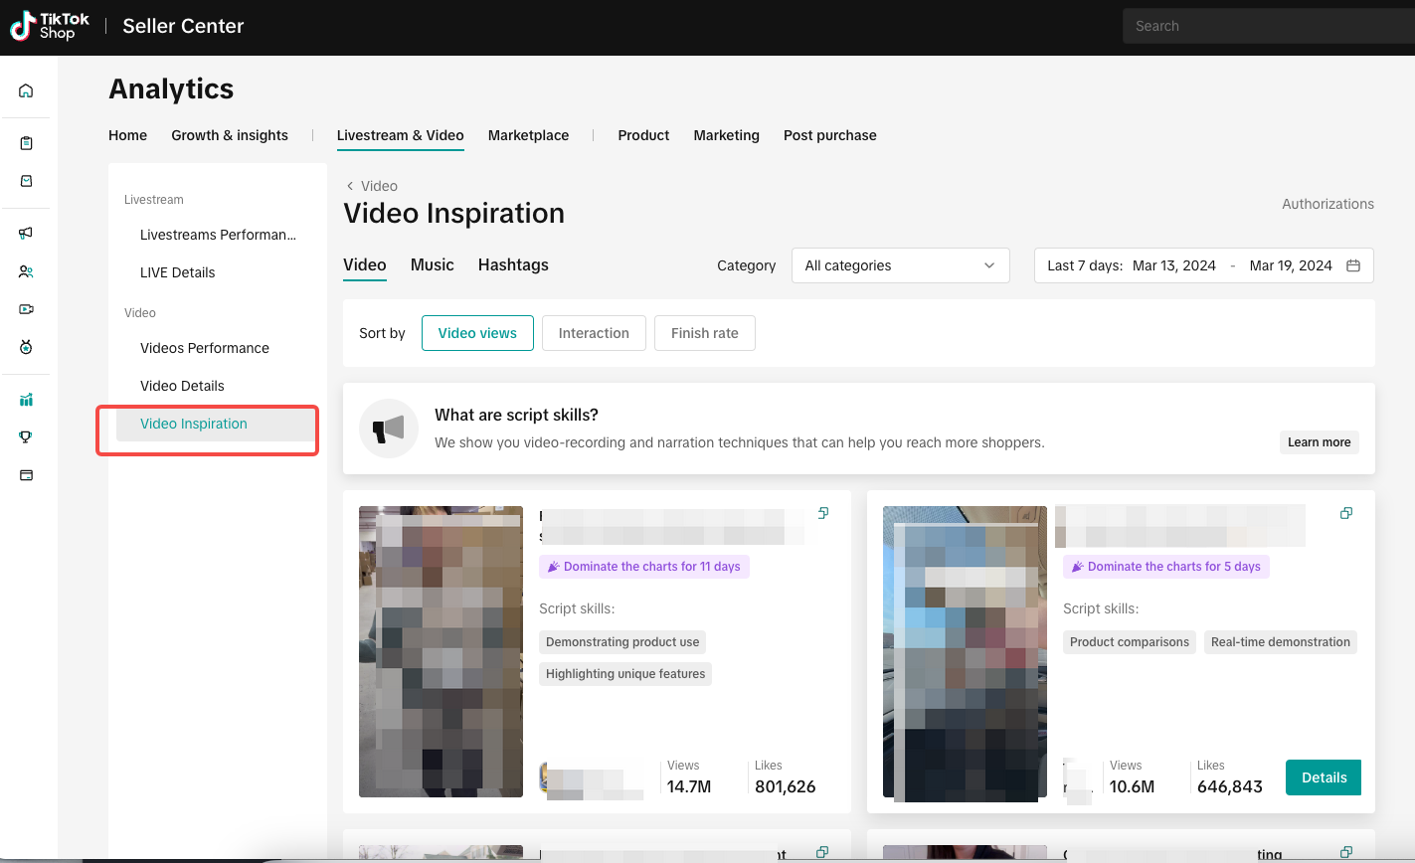The width and height of the screenshot is (1415, 863).
Task: Open the clipboard orders icon in sidebar
Action: (x=26, y=143)
